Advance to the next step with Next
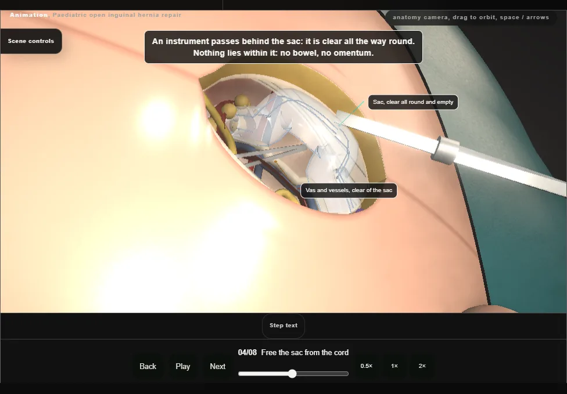Viewport: 567px width, 394px height. tap(217, 366)
